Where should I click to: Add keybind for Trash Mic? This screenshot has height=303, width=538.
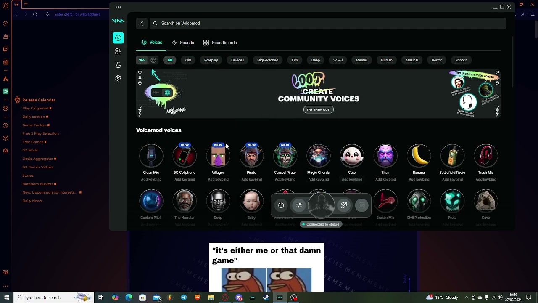(x=485, y=180)
